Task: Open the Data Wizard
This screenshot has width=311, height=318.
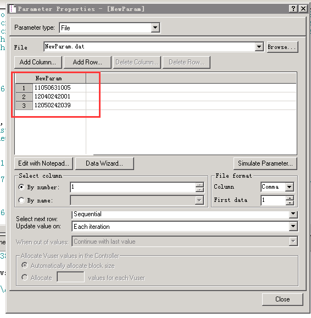Action: 104,163
